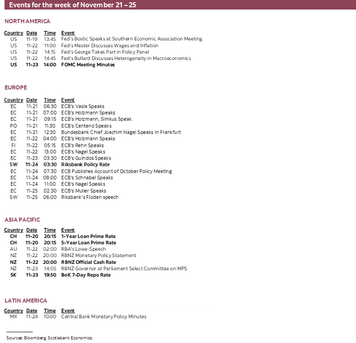Click the Date header in Asia Pacific table
The height and width of the screenshot is (343, 356).
(x=32, y=230)
